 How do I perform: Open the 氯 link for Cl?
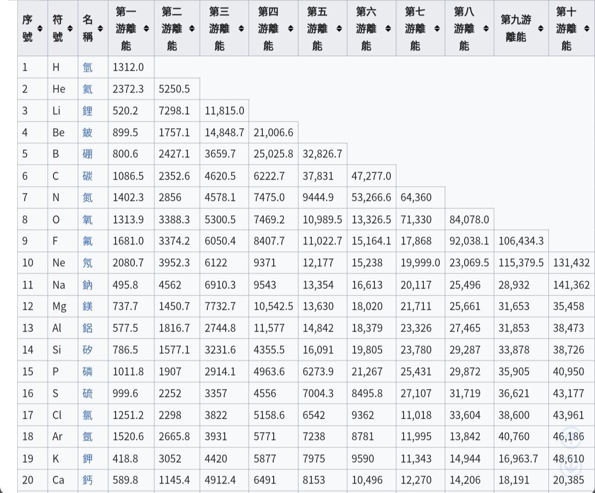[88, 415]
